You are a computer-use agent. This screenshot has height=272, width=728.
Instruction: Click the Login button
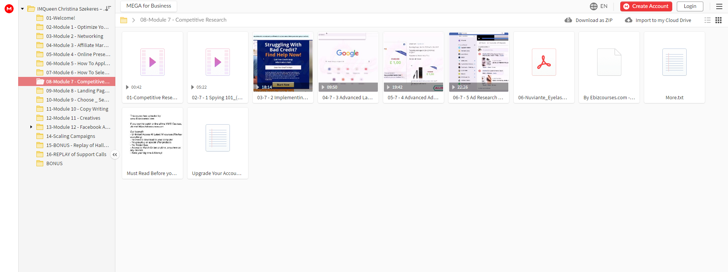pyautogui.click(x=690, y=6)
